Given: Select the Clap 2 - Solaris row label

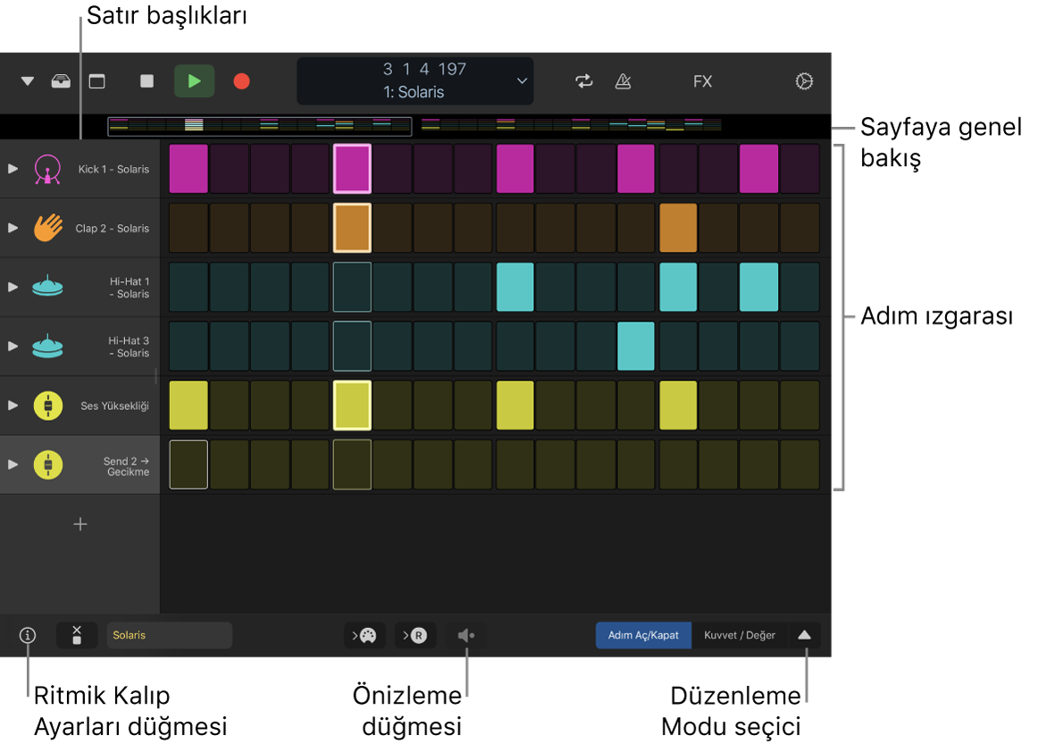Looking at the screenshot, I should click(113, 228).
